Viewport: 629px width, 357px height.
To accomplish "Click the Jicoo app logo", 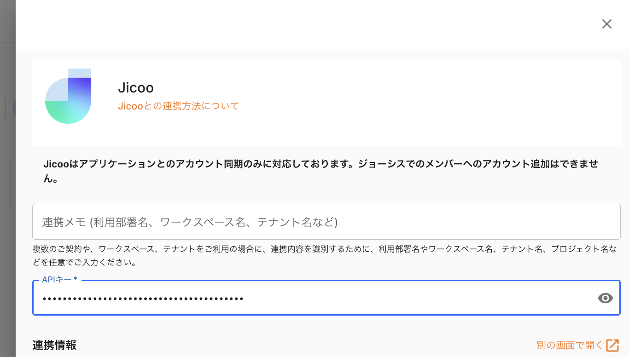I will pos(68,96).
